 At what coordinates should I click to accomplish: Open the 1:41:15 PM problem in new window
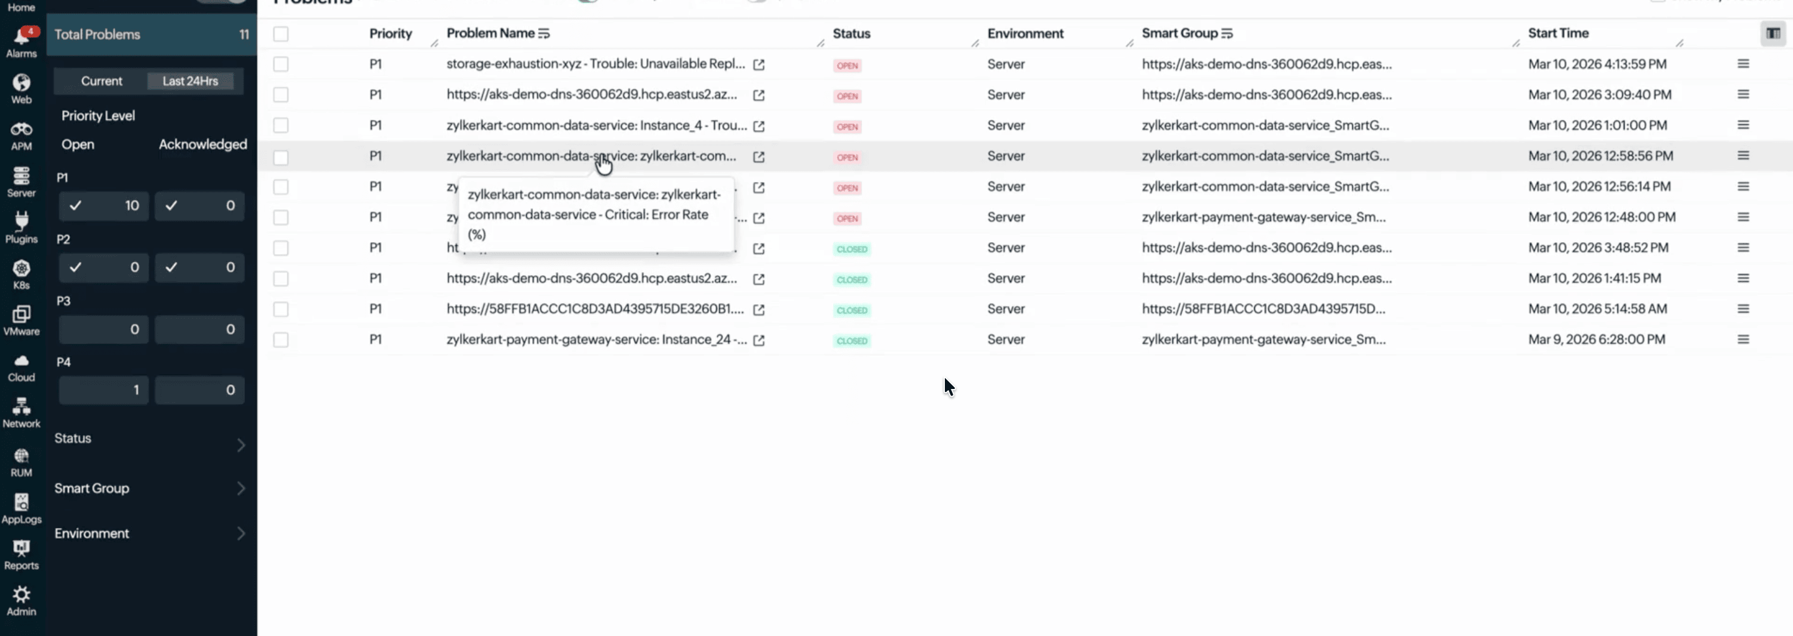tap(759, 279)
